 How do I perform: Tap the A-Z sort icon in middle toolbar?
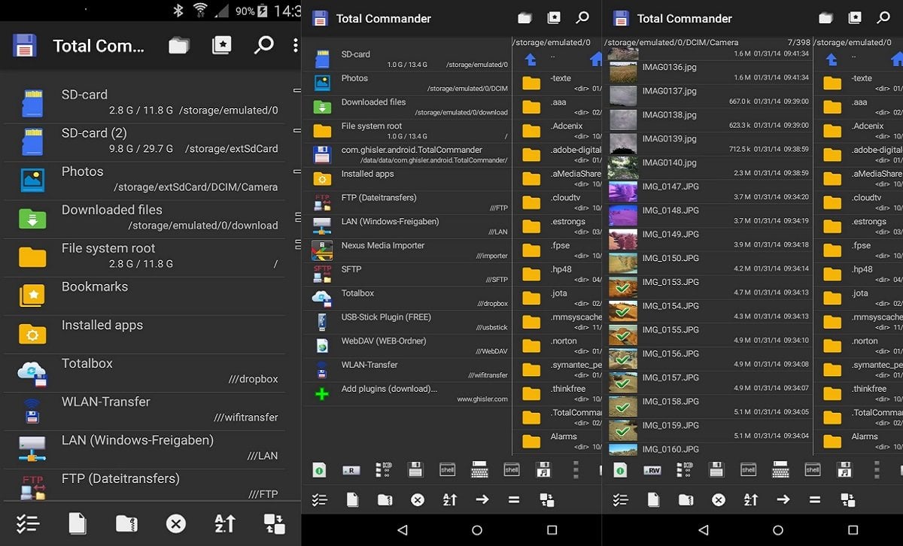450,499
